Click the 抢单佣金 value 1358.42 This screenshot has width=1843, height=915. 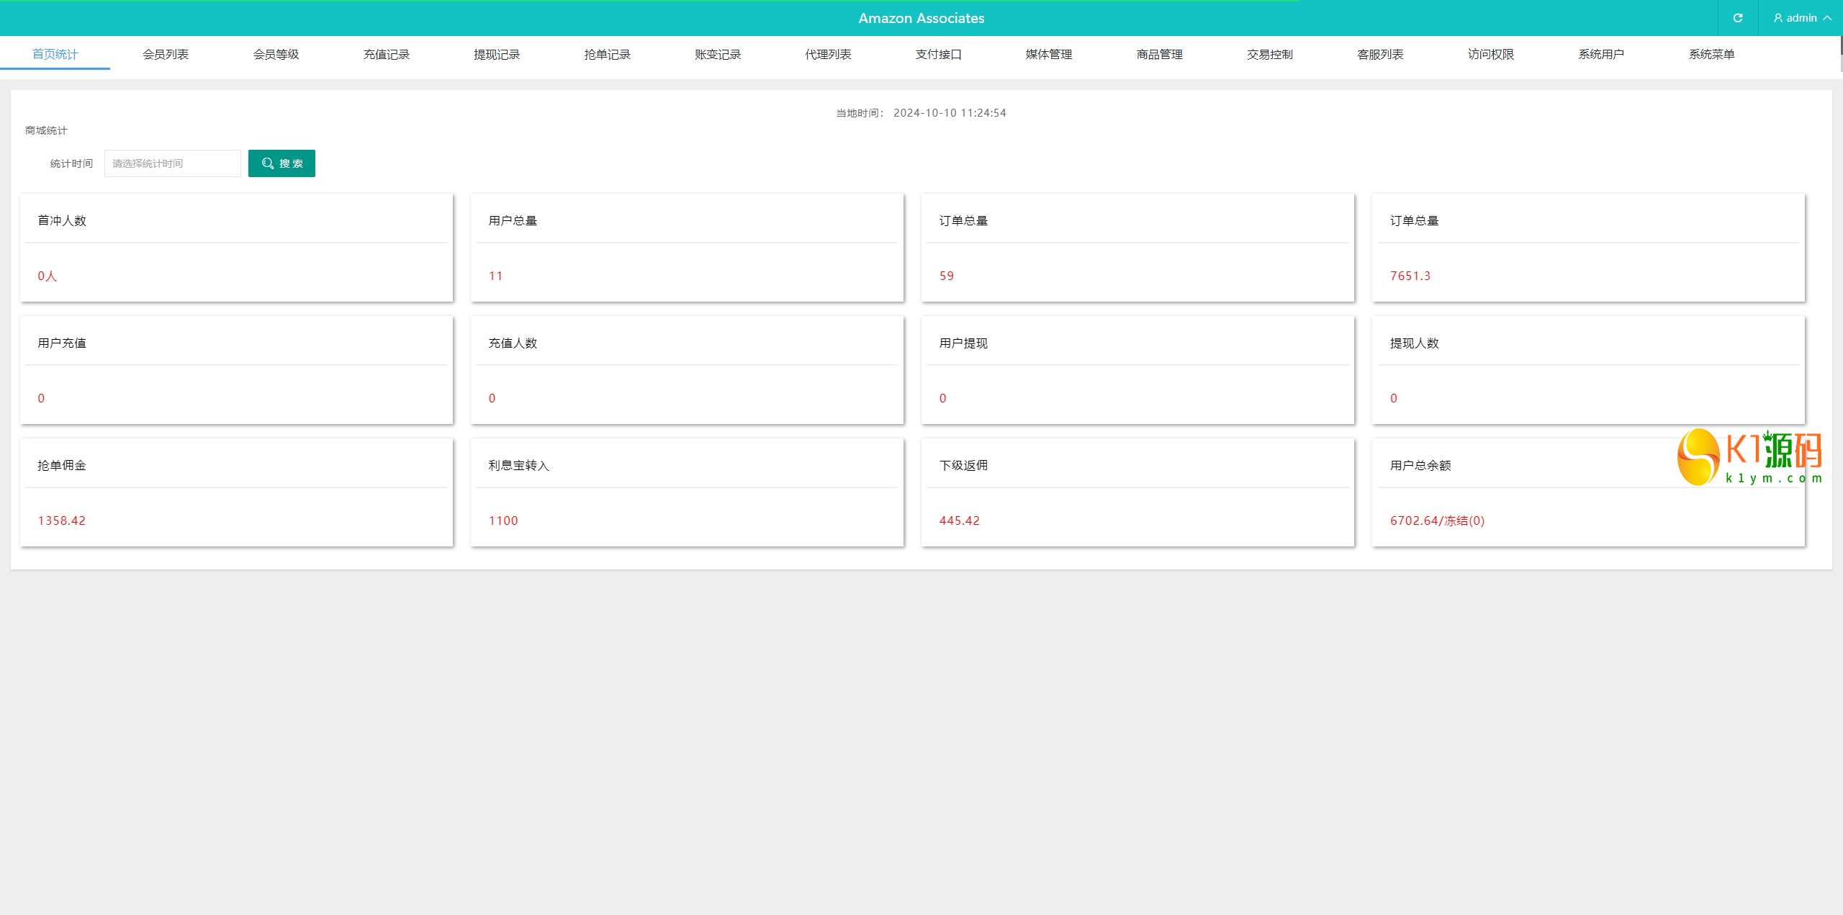(x=62, y=520)
